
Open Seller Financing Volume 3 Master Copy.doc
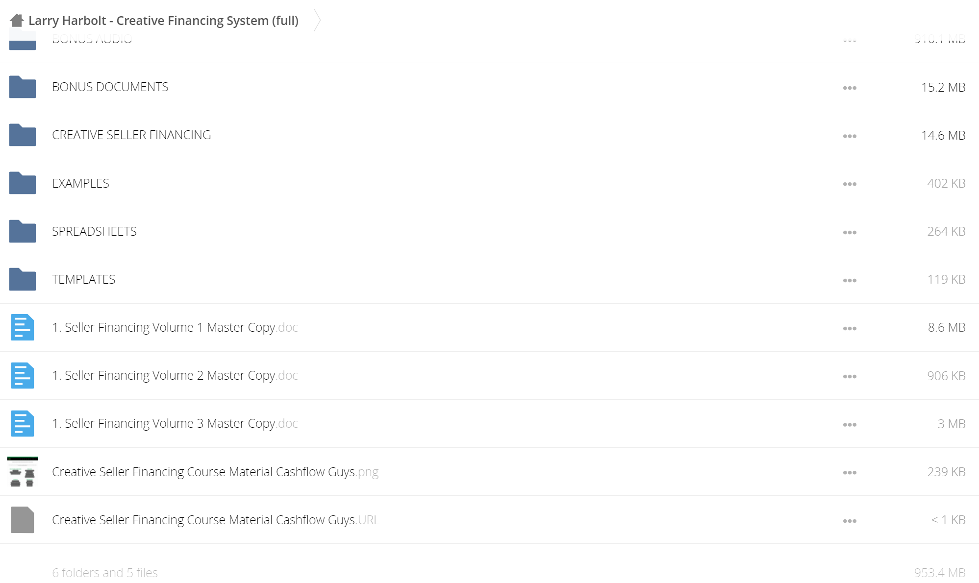click(x=175, y=423)
